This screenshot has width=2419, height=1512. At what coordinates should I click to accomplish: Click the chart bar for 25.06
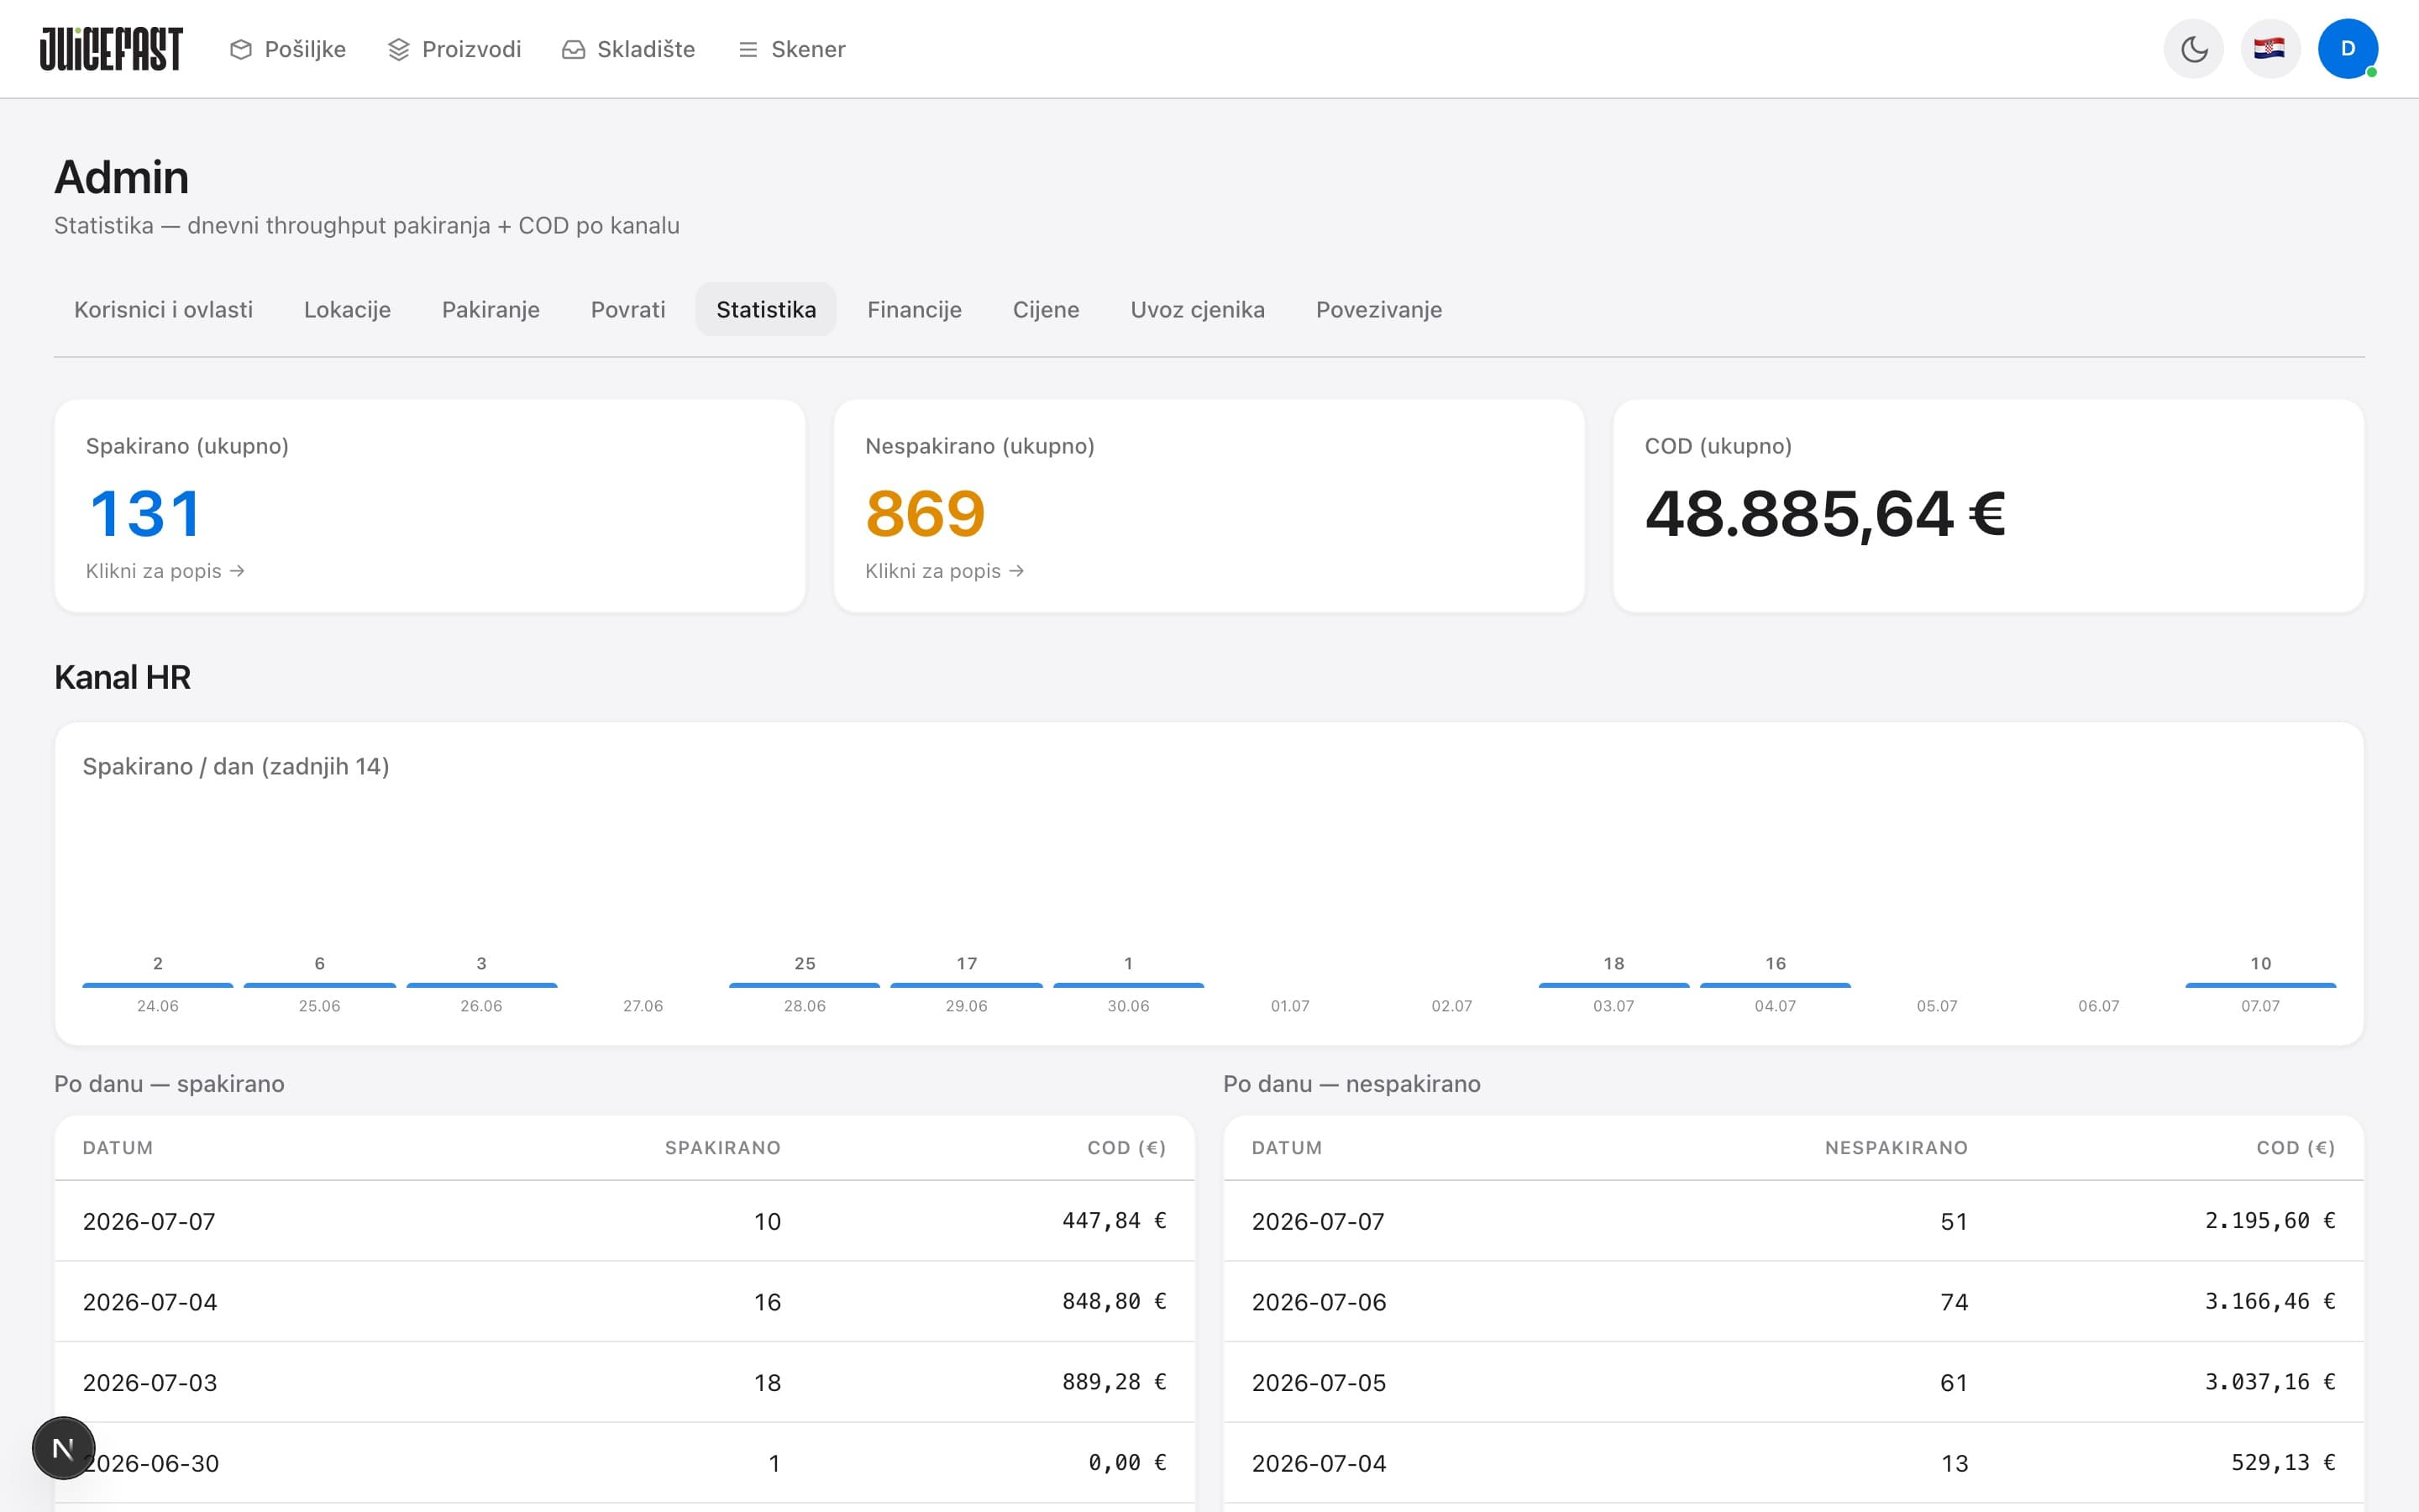point(320,985)
